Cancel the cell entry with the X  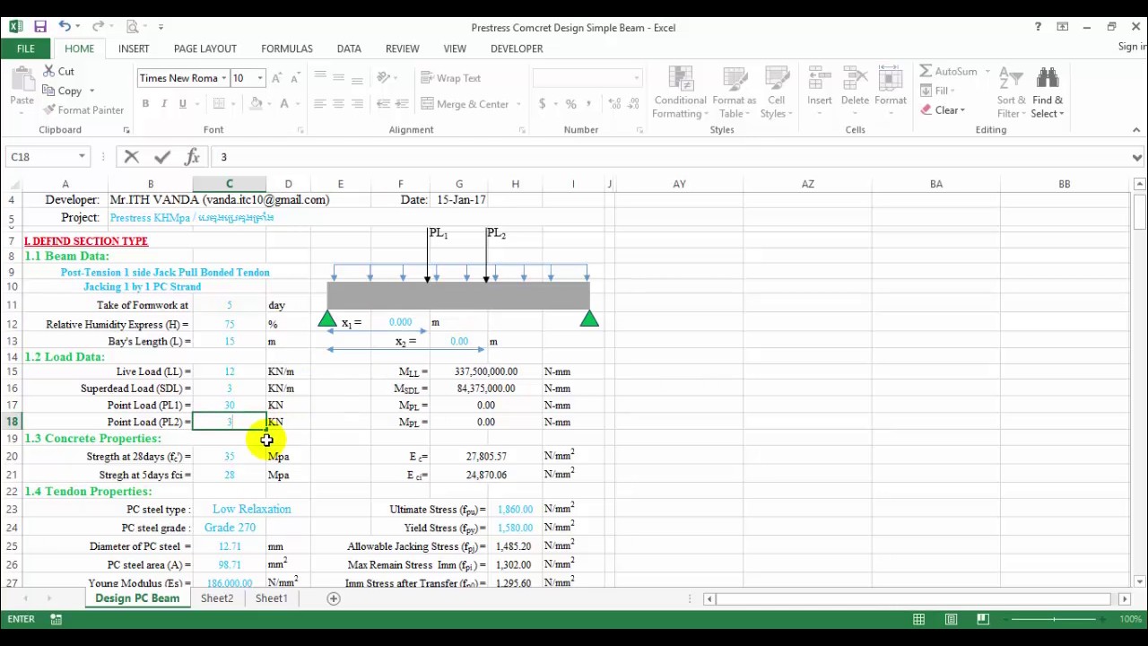(x=131, y=157)
